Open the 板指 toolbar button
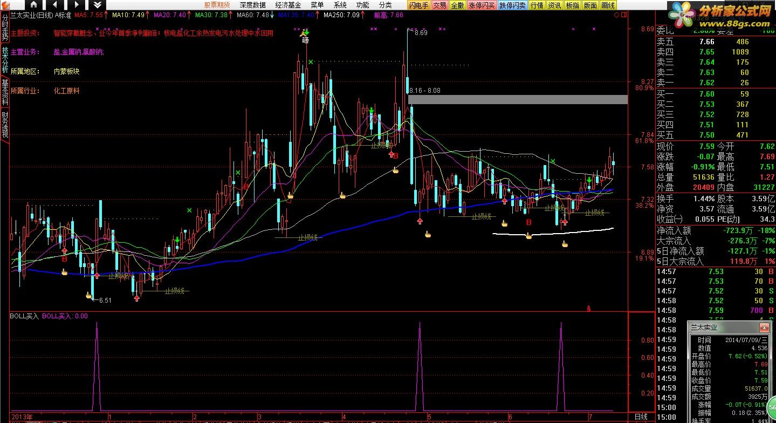 (572, 5)
